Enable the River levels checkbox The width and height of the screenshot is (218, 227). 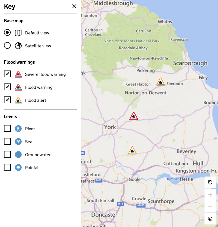click(7, 129)
